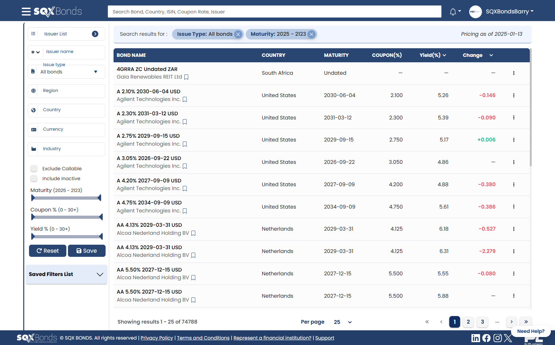Image resolution: width=555 pixels, height=345 pixels.
Task: Open the LinkedIn page icon
Action: point(476,338)
